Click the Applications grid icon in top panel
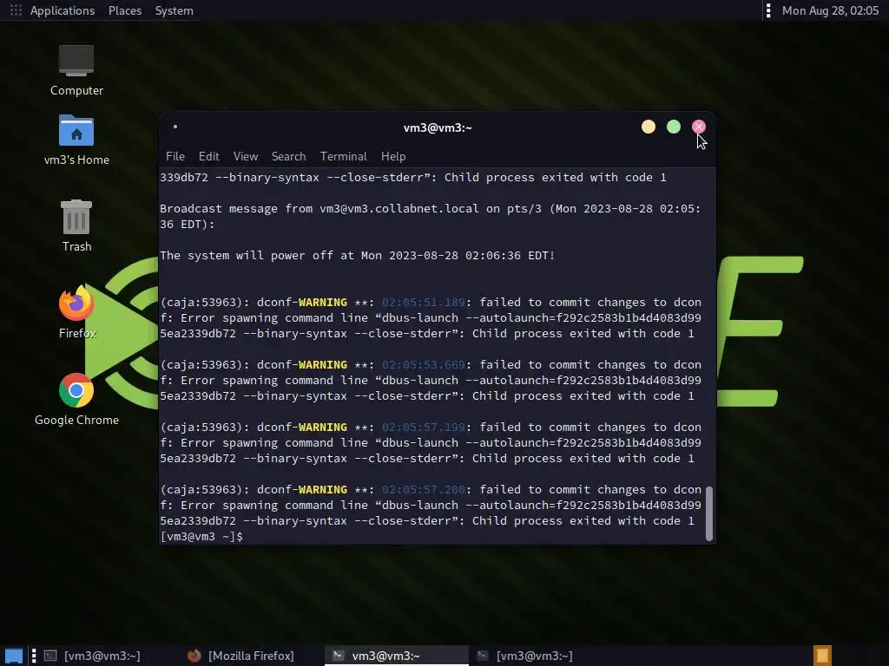 click(16, 10)
